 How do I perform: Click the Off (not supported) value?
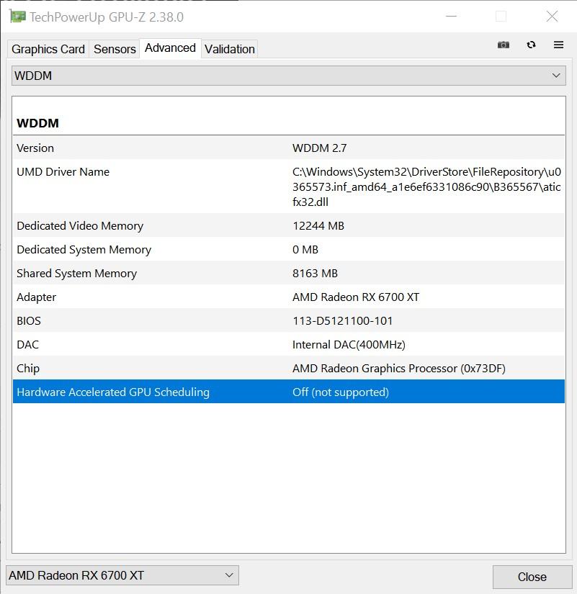pos(341,392)
